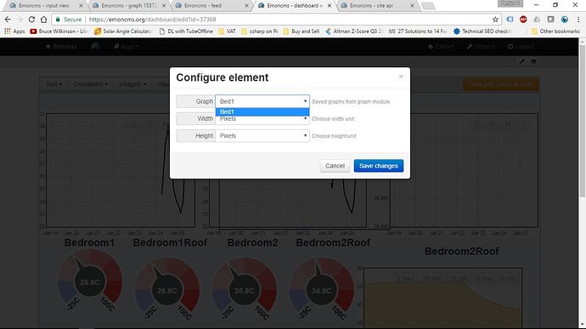Click the browser reload icon
This screenshot has height=329, width=586.
pos(31,20)
